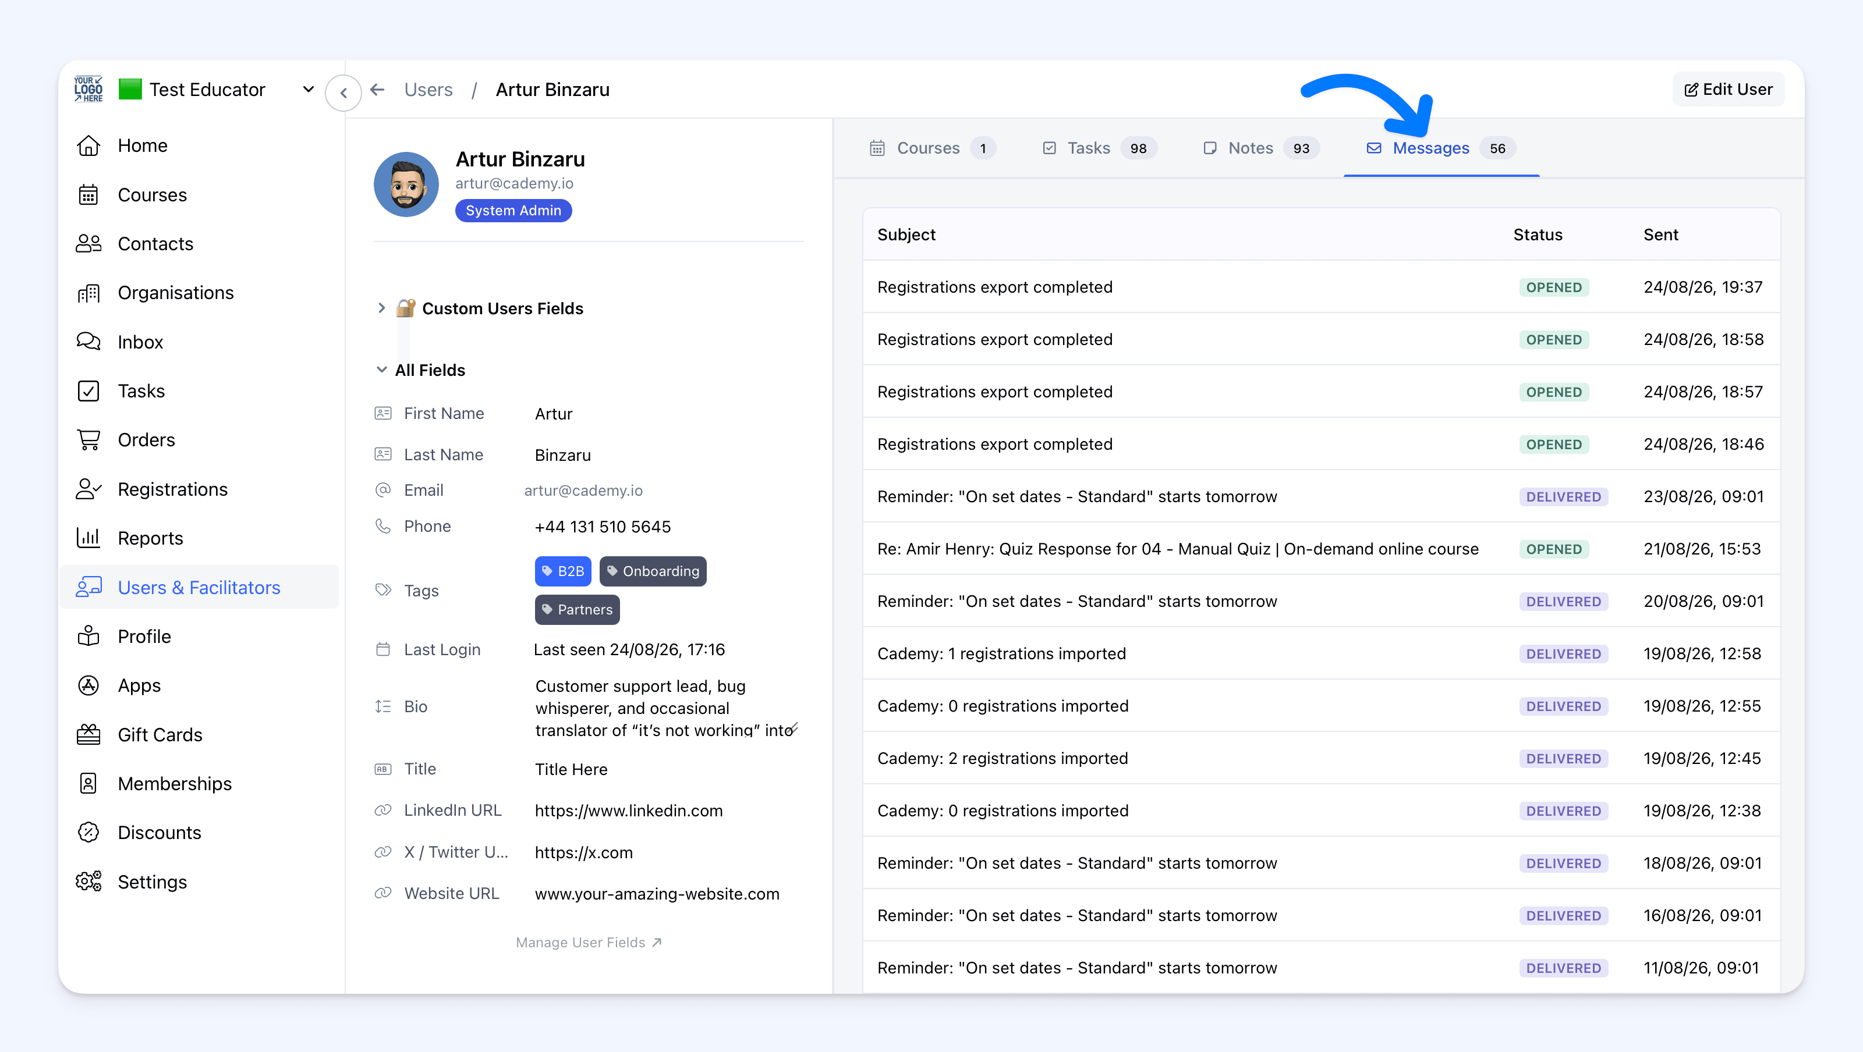The image size is (1863, 1052).
Task: Click the Partners tag chip
Action: coord(577,610)
